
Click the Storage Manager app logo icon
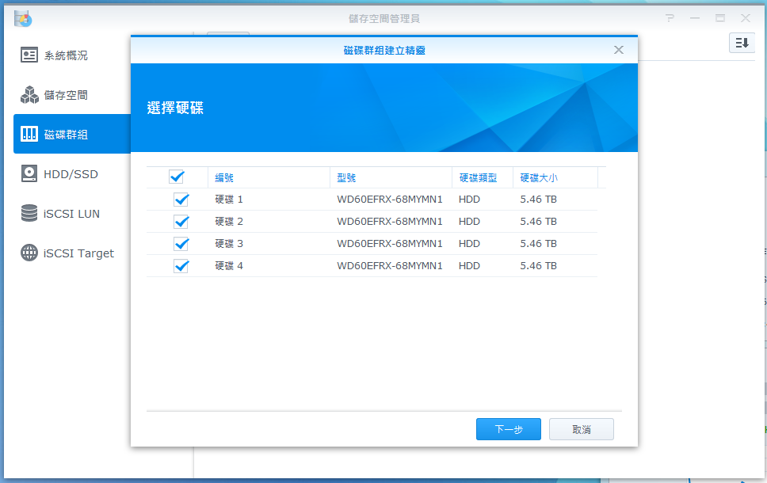(23, 19)
